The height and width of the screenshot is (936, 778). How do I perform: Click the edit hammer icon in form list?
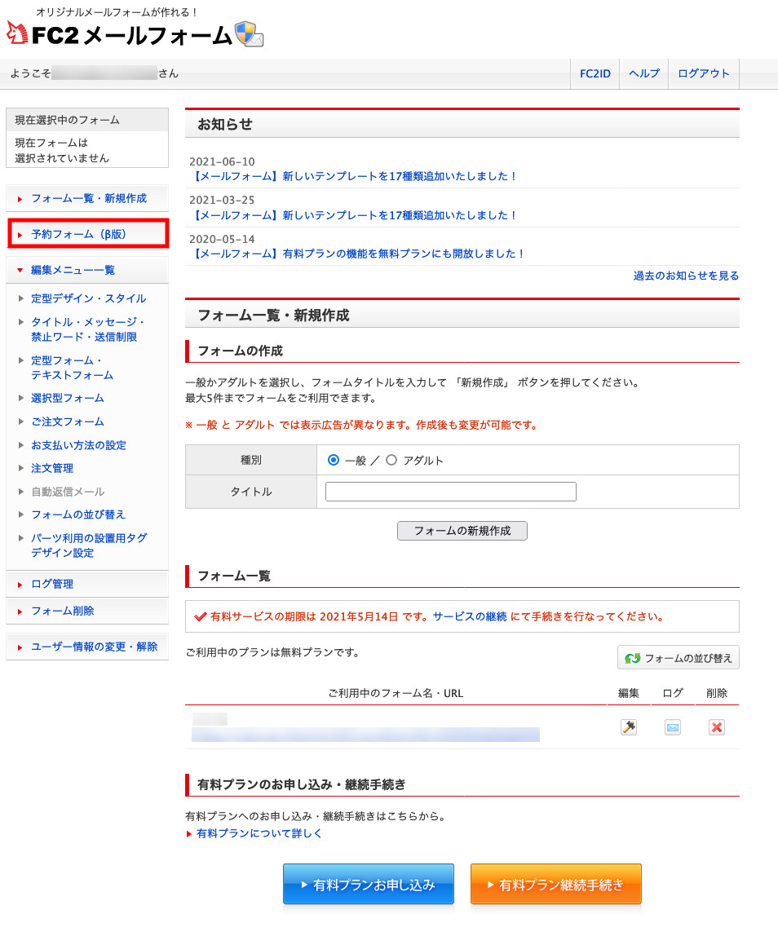click(x=629, y=727)
